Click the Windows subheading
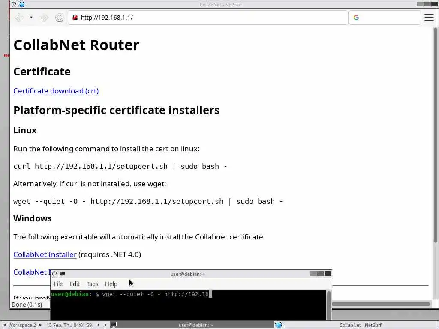Screen dimensions: 439x329 click(x=33, y=218)
